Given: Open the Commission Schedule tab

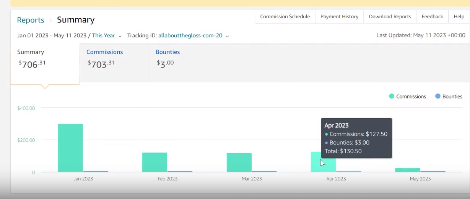Looking at the screenshot, I should pos(285,17).
